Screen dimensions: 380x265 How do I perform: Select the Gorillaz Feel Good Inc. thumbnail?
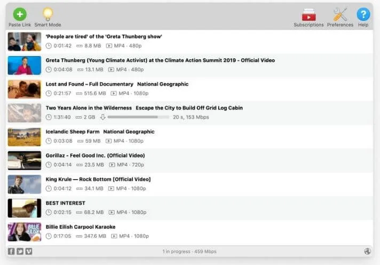click(25, 160)
